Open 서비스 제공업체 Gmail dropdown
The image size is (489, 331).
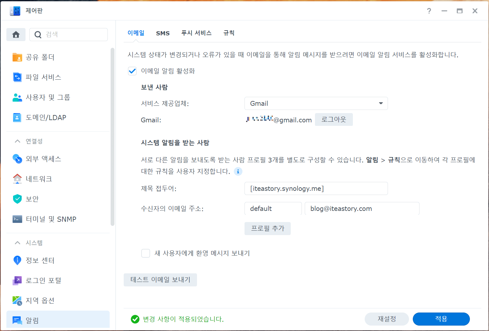tap(316, 104)
